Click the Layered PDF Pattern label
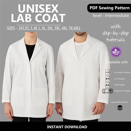This screenshot has width=131, height=131. click(x=119, y=102)
